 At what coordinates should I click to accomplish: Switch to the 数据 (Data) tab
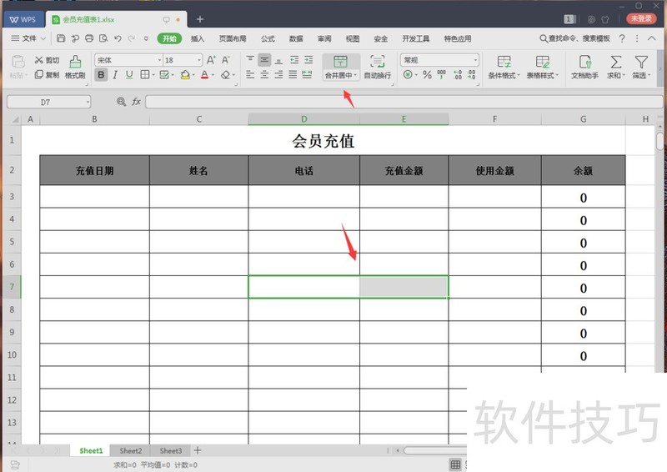point(296,38)
